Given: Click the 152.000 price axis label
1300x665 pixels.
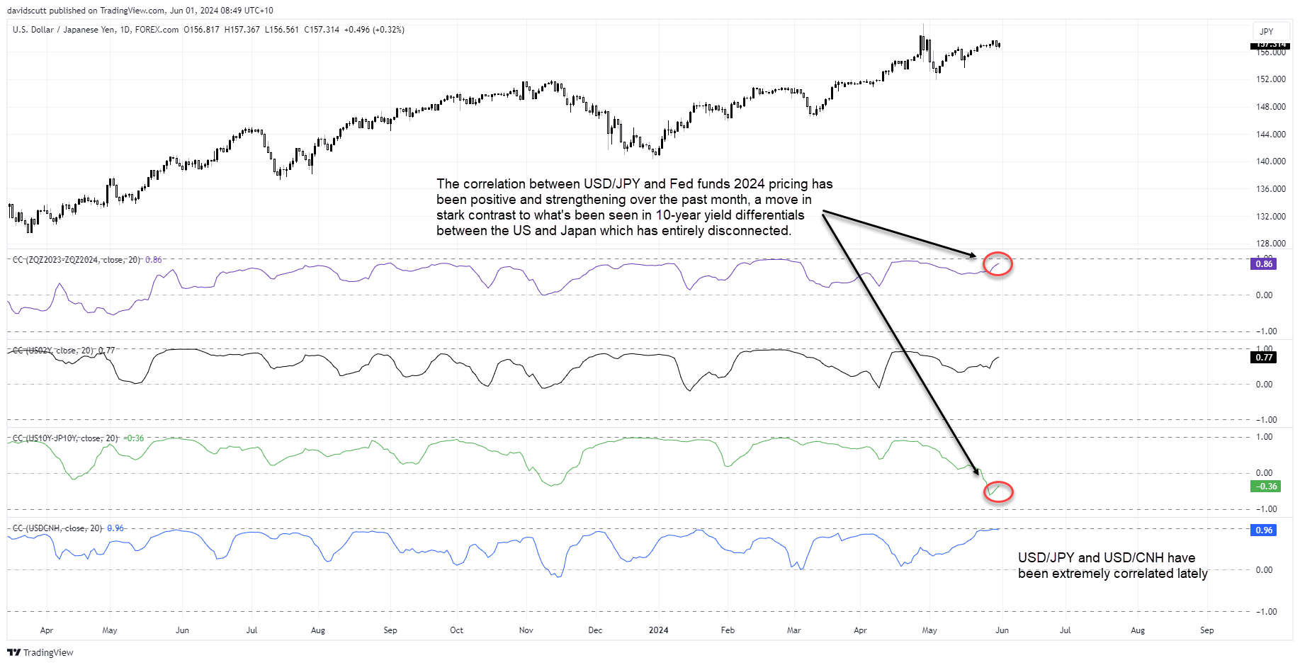Looking at the screenshot, I should pyautogui.click(x=1271, y=79).
